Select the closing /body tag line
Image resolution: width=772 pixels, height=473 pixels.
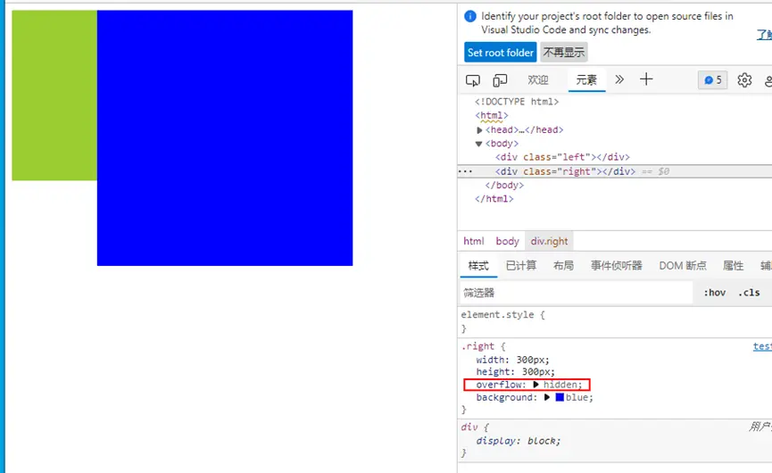point(504,185)
